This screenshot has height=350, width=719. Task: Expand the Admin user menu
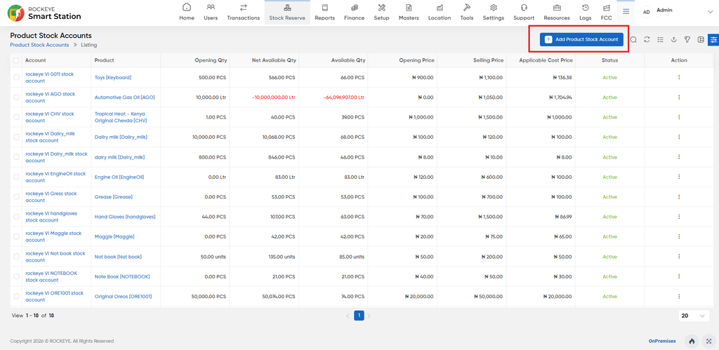pos(710,13)
